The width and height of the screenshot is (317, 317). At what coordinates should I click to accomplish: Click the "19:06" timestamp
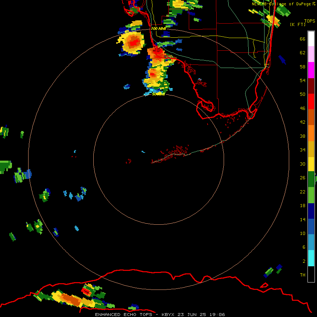tap(217, 315)
